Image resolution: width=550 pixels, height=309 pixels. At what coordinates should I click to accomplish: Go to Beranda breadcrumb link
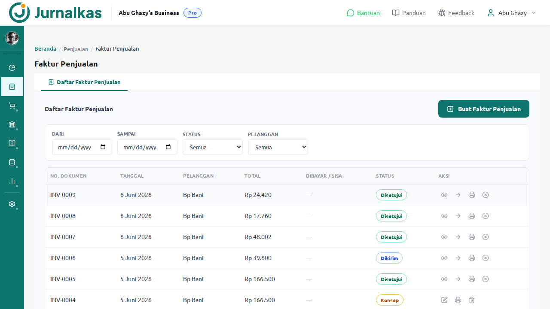point(45,48)
